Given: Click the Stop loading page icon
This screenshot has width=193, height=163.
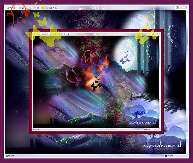Looking at the screenshot, I should click(19, 8).
